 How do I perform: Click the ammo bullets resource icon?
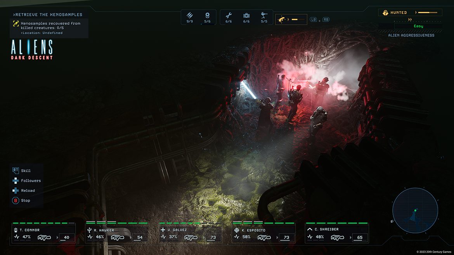pos(189,15)
